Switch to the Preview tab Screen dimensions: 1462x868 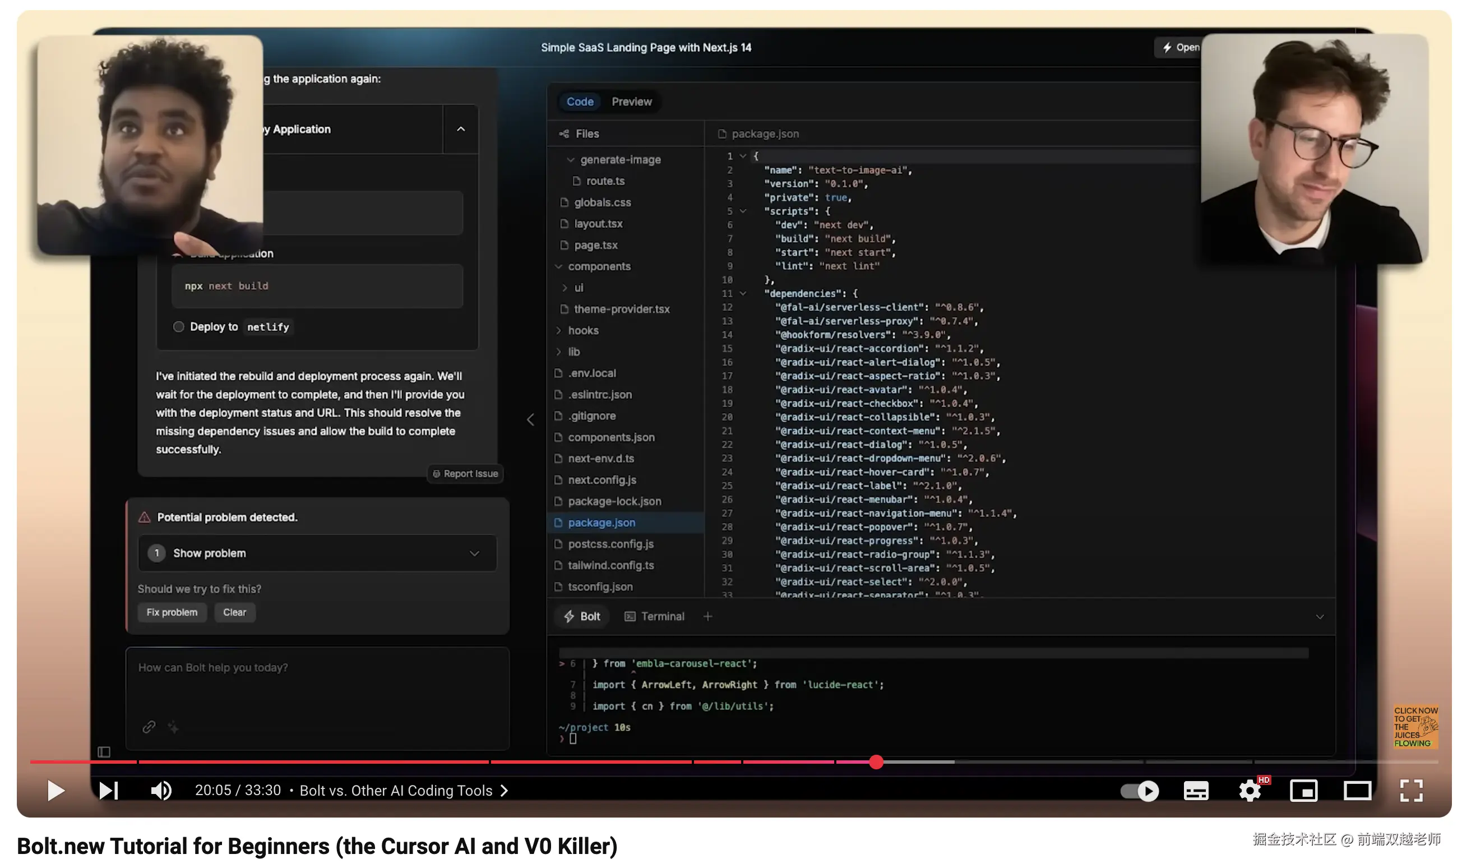pyautogui.click(x=631, y=101)
